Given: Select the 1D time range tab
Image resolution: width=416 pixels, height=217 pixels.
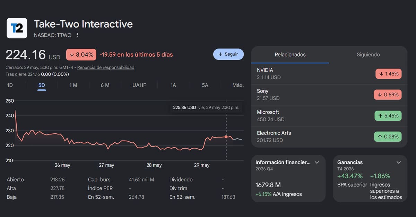Looking at the screenshot, I should (x=10, y=85).
